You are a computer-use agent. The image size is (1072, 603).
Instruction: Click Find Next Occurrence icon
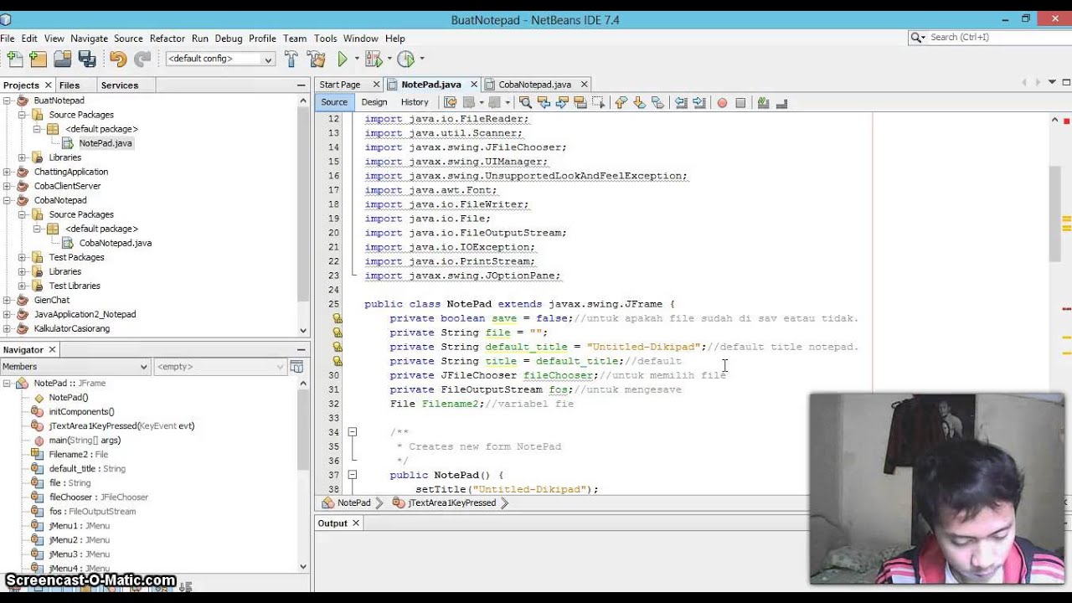(x=562, y=102)
